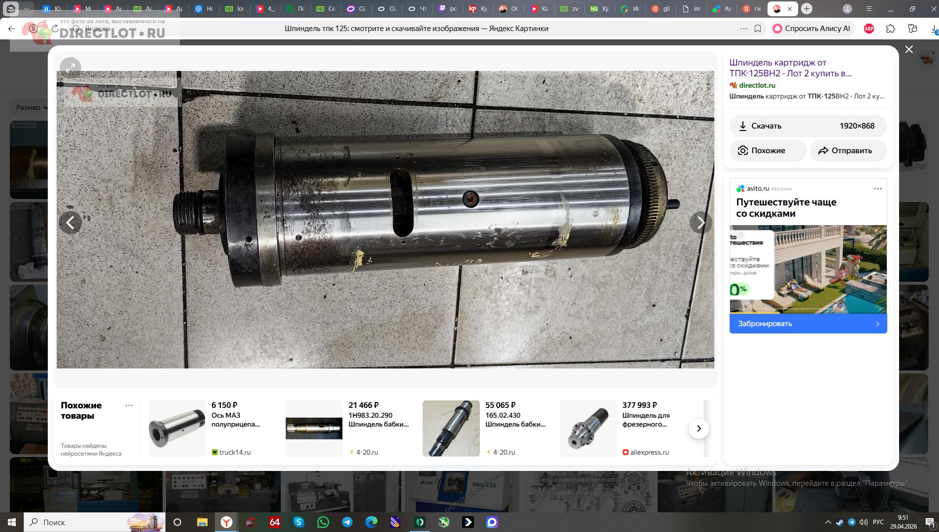Launch Telegram from the Windows taskbar
Image resolution: width=939 pixels, height=532 pixels.
347,522
